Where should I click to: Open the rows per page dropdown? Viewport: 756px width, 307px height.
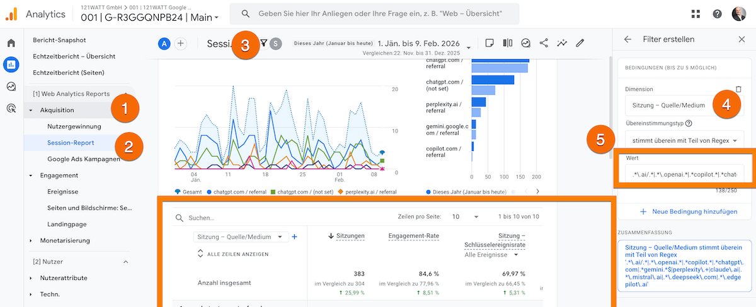465,216
